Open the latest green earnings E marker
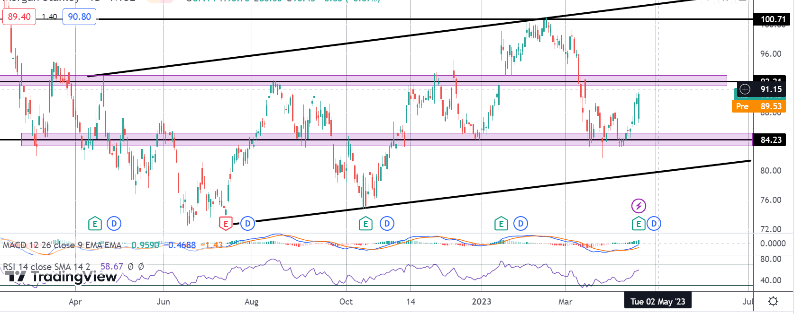 (639, 224)
